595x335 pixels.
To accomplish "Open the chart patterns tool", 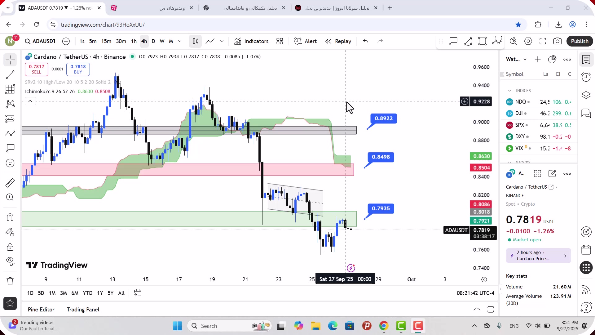I will pyautogui.click(x=10, y=104).
